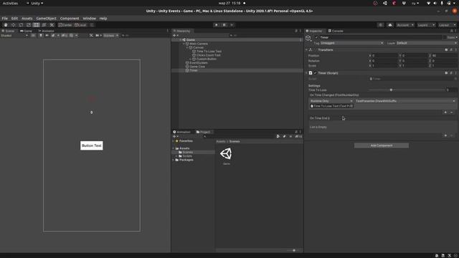The height and width of the screenshot is (258, 459).
Task: Select the Rotate tool in the toolbar
Action: coord(21,25)
